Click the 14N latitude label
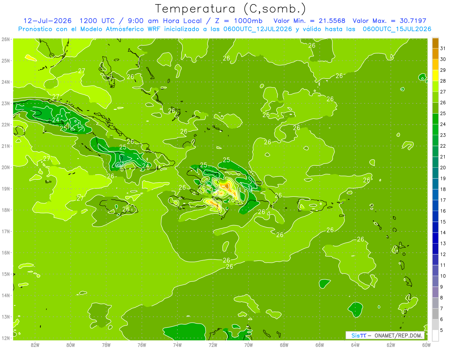Screen dimensions: 453x350 tap(6, 295)
